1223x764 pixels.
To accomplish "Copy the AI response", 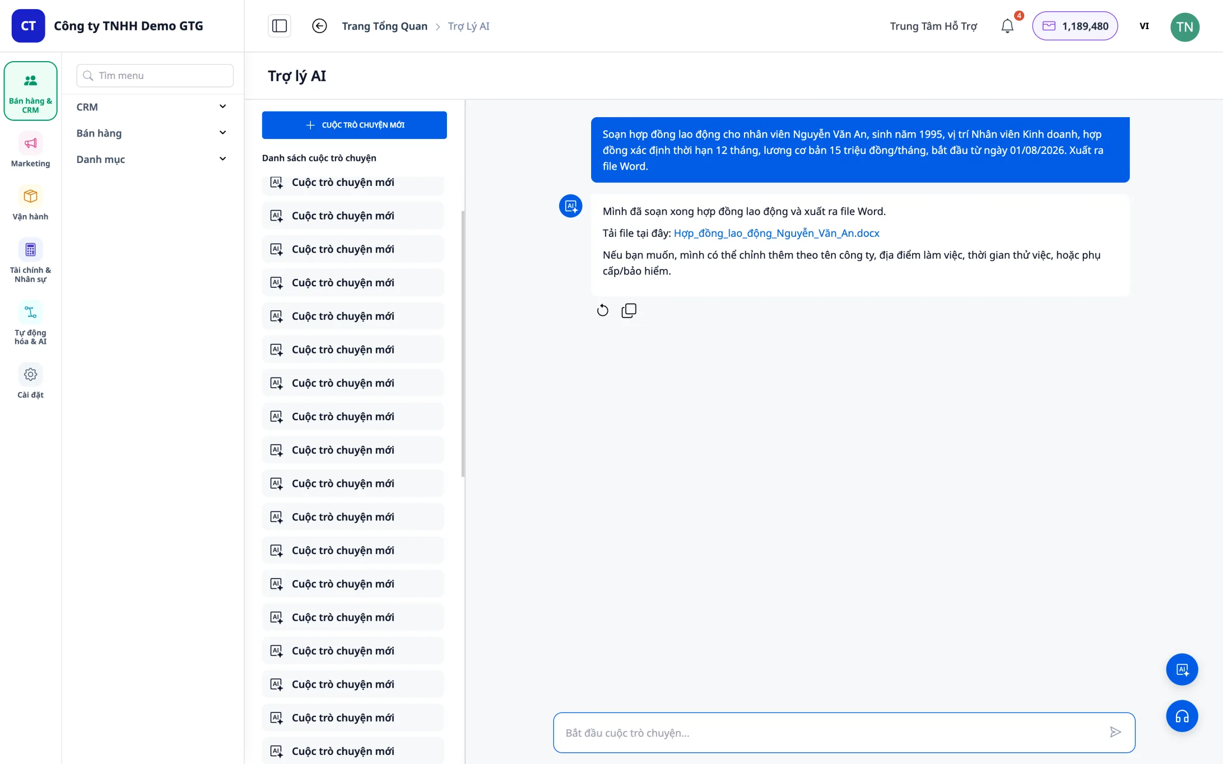I will [629, 310].
